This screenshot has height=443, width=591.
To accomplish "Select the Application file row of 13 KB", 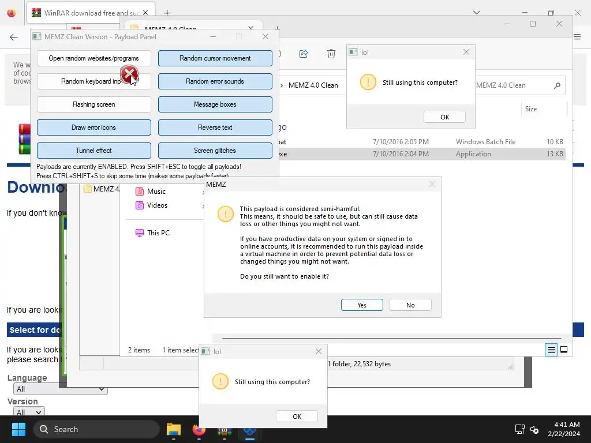I will click(x=421, y=154).
